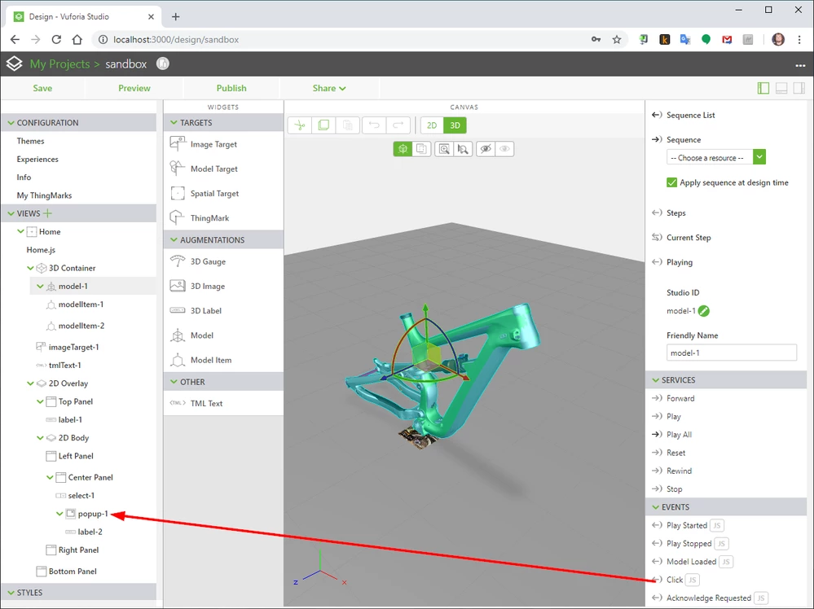Open JS editor for Play Started event
Image resolution: width=814 pixels, height=609 pixels.
716,525
